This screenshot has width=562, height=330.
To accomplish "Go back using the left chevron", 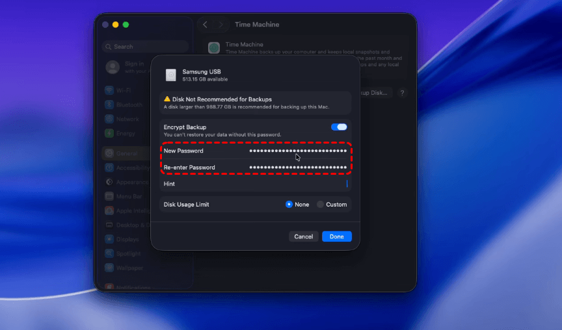I will pyautogui.click(x=206, y=25).
